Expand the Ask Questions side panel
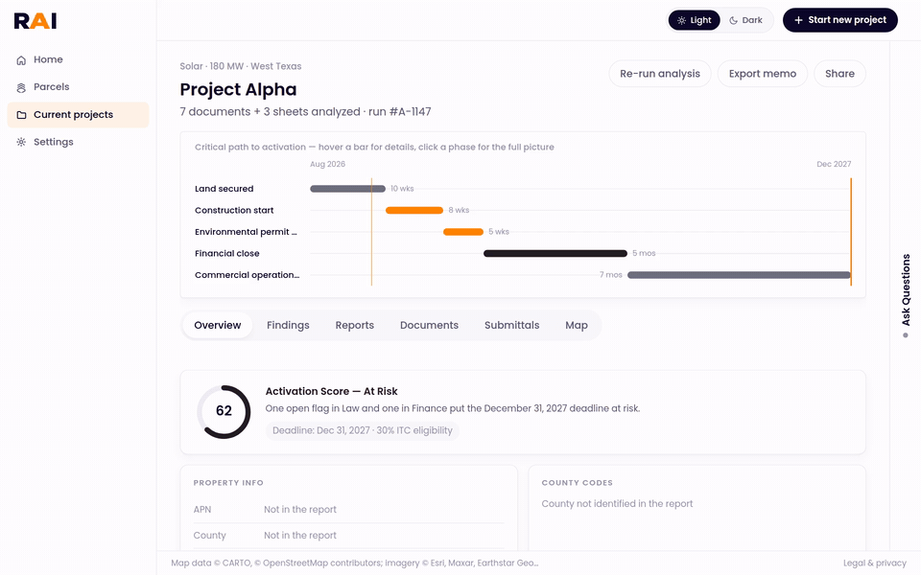This screenshot has width=921, height=575. (906, 295)
